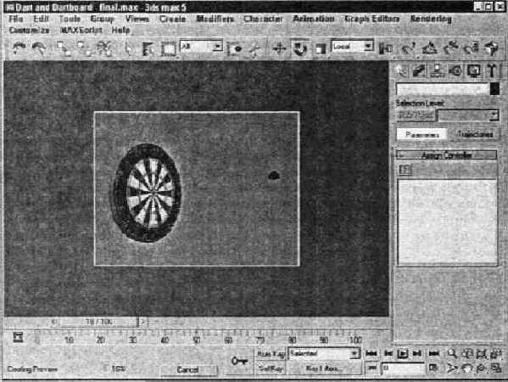Open the Modifiers menu
508x382 pixels.
(215, 19)
